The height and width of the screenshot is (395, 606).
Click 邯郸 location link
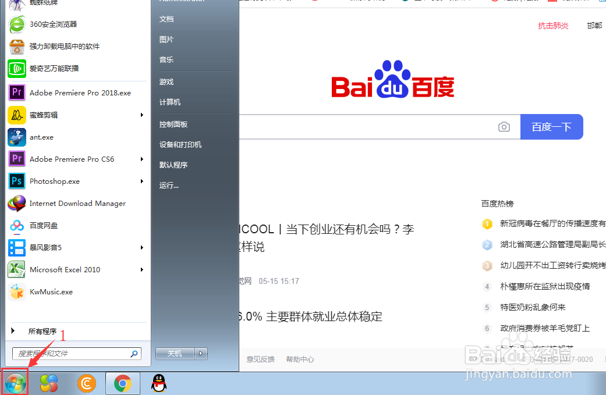click(x=594, y=26)
